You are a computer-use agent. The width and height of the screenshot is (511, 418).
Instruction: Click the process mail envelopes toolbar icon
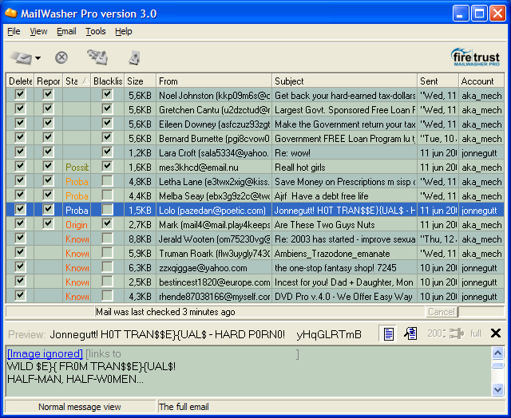tap(97, 57)
